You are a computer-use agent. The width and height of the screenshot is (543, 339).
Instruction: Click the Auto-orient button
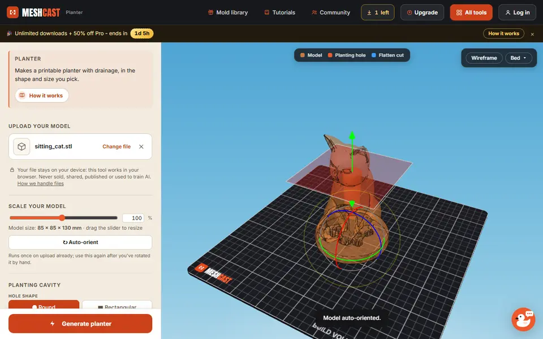[80, 242]
